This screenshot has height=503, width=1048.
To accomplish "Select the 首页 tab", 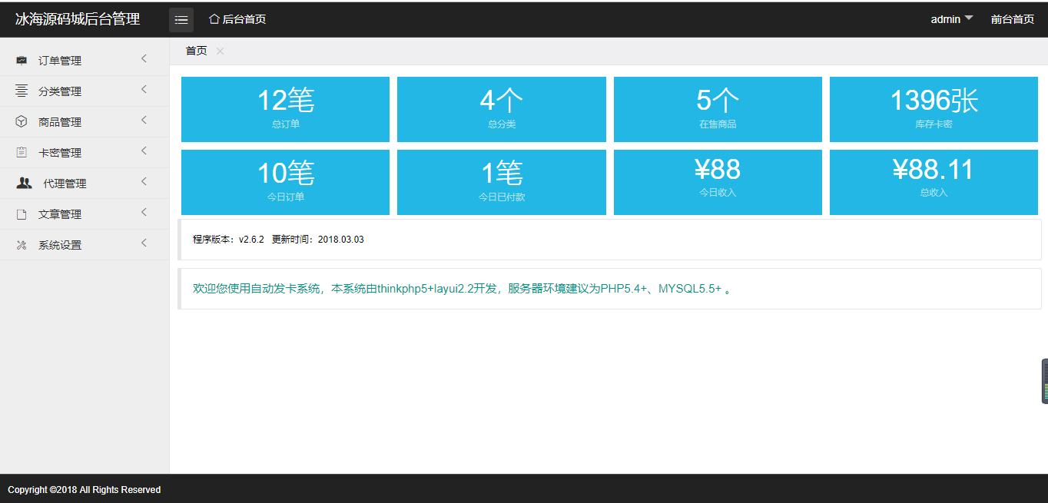I will pos(196,51).
